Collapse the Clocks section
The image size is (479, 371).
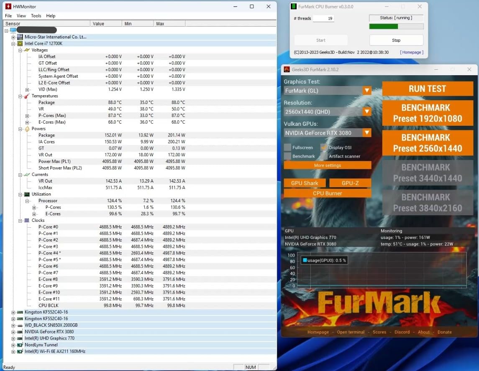pyautogui.click(x=20, y=221)
